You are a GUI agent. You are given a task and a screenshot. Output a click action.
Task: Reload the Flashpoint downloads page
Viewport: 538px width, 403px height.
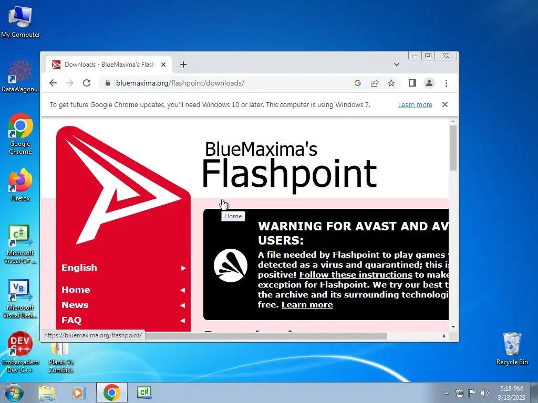[87, 83]
